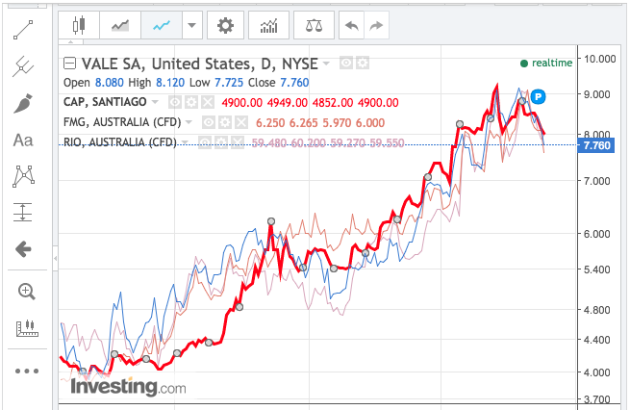Select the Aa text annotation tool
This screenshot has width=630, height=410.
point(23,141)
